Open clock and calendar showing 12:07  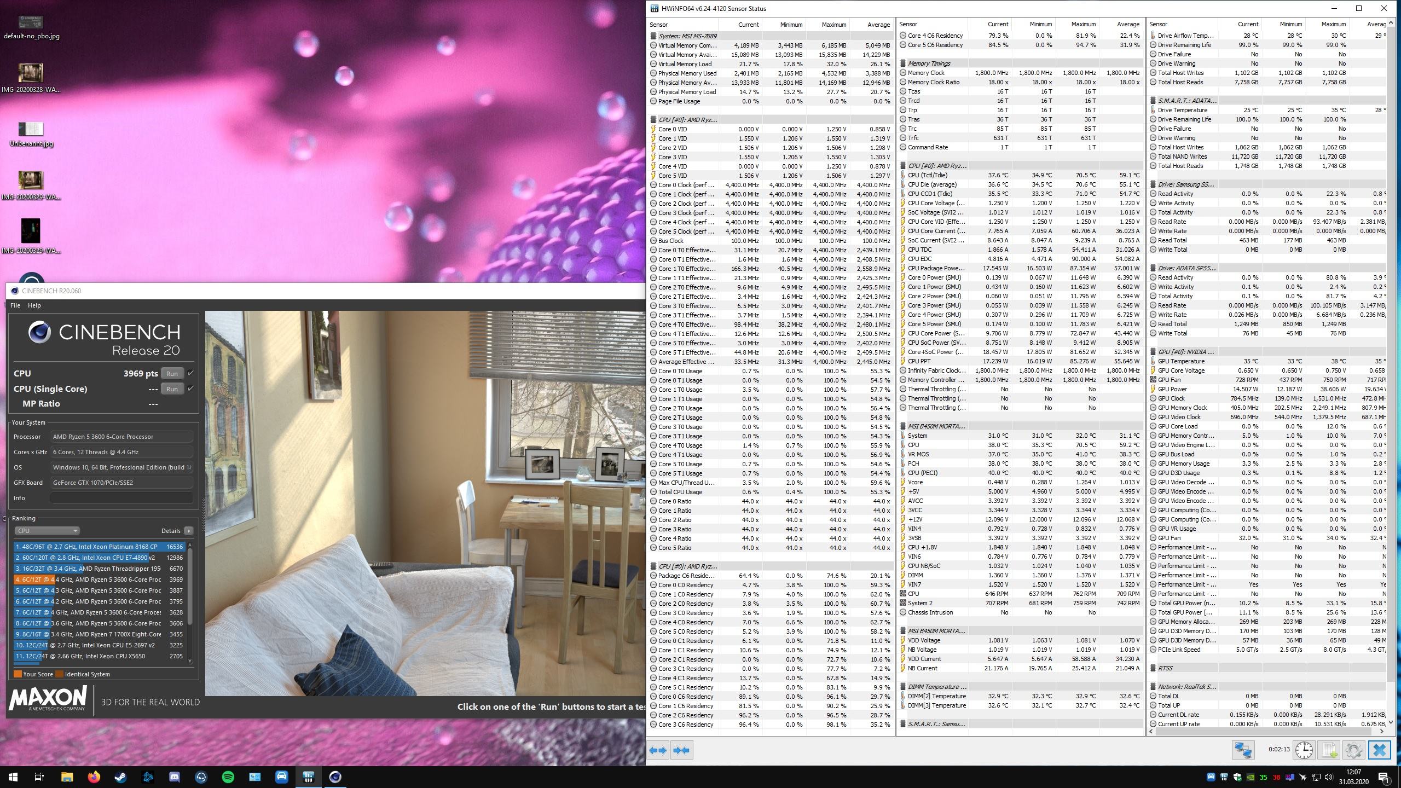(1353, 777)
